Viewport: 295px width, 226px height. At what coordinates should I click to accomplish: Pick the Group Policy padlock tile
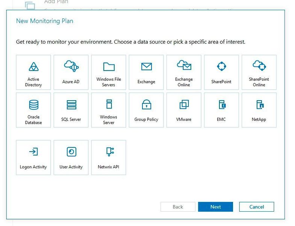click(146, 110)
